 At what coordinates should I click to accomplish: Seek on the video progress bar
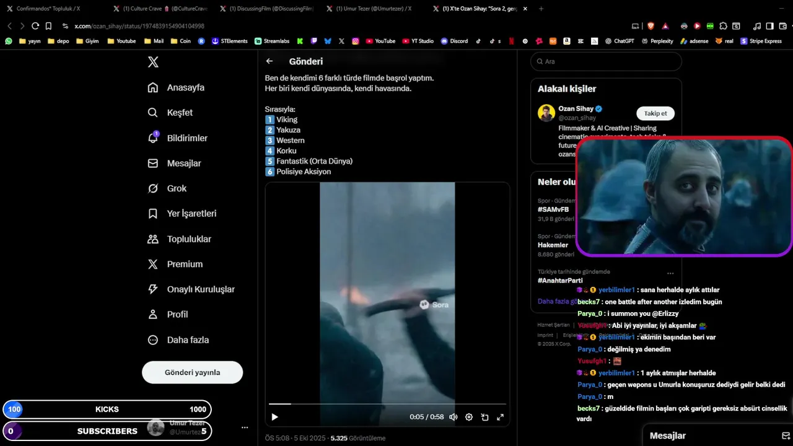[387, 404]
